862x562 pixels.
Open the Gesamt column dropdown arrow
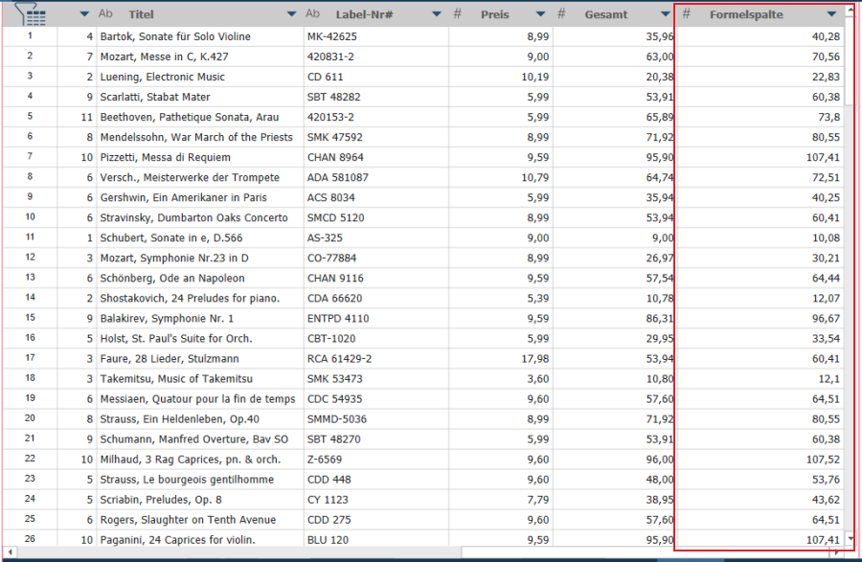coord(664,14)
